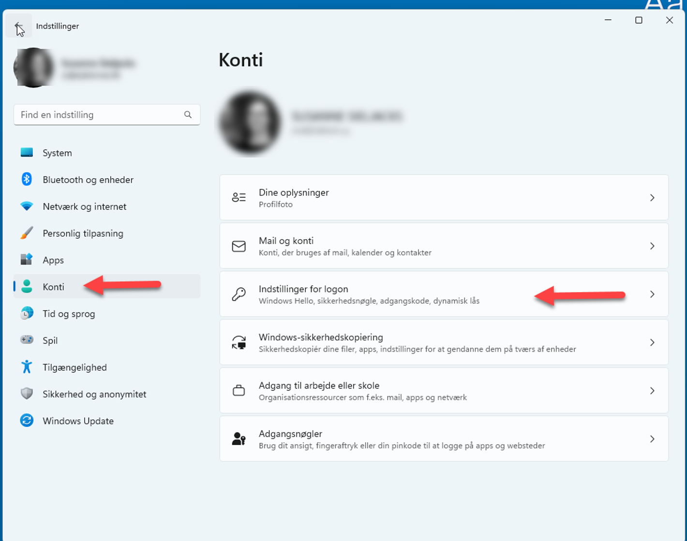
Task: Click the accessibility figure icon
Action: pyautogui.click(x=27, y=367)
